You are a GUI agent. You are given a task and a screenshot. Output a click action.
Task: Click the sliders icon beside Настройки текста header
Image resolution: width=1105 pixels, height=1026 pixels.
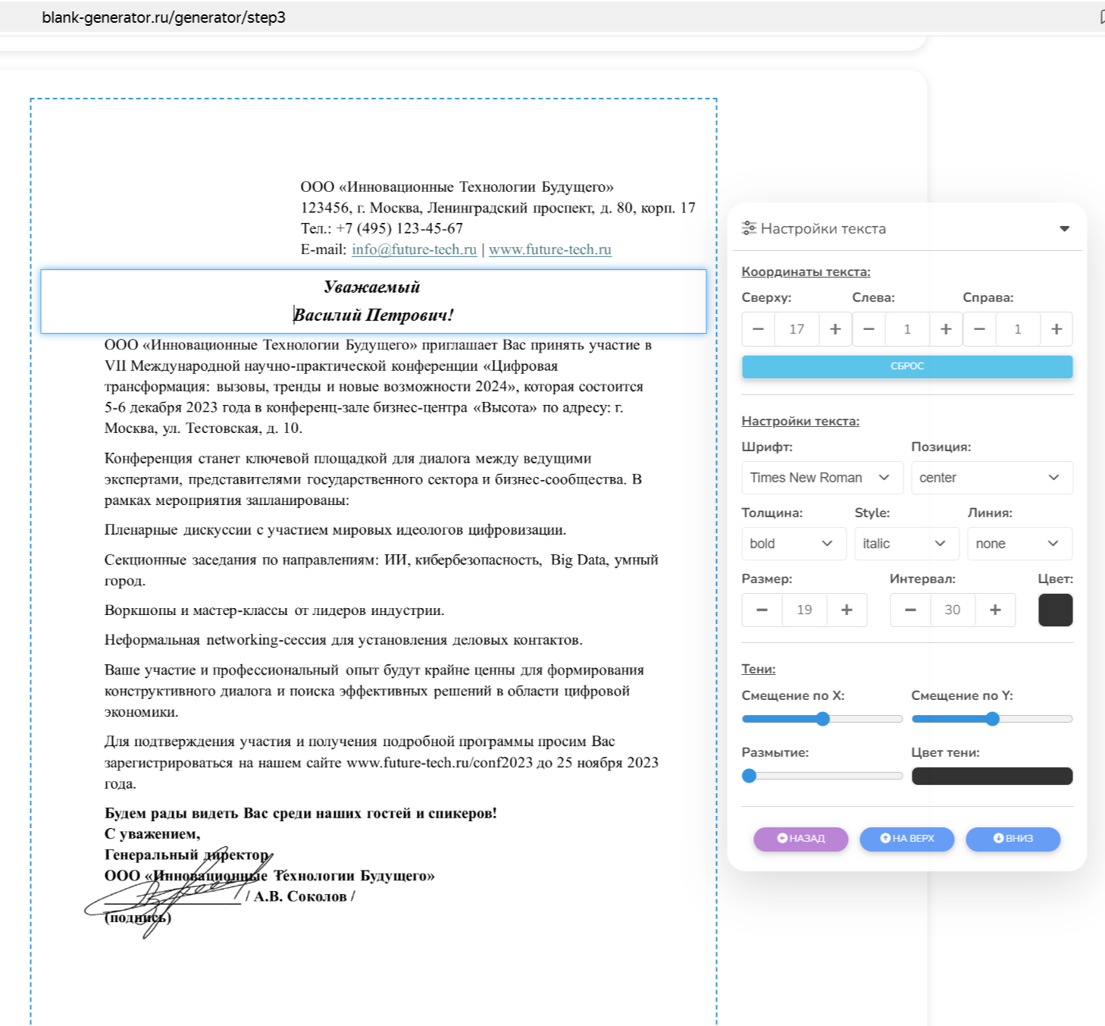[749, 227]
